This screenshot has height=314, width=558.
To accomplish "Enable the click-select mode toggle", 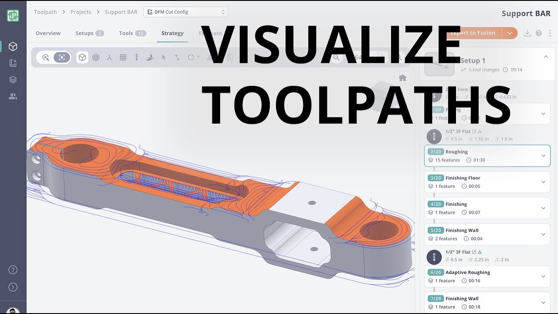I will [46, 58].
